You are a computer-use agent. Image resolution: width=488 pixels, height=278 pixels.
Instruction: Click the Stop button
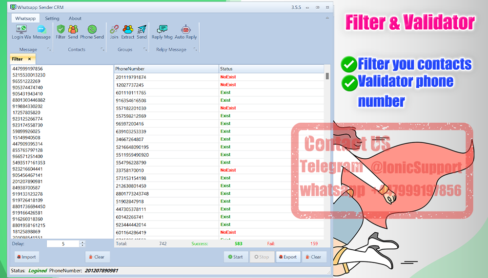coord(262,257)
